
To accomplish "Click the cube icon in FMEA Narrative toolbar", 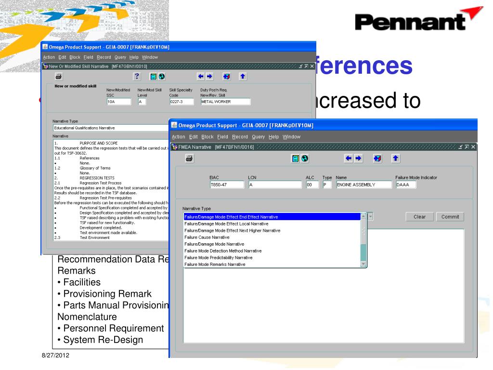I will click(377, 158).
